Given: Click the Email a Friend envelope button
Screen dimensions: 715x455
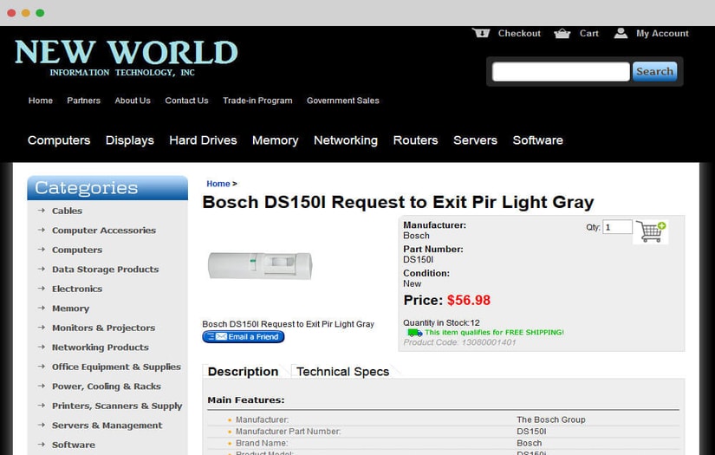Looking at the screenshot, I should (243, 336).
